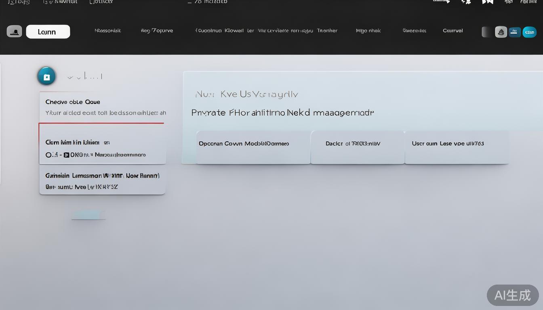Open the Neg Toqurve menu item
This screenshot has width=543, height=310.
[x=157, y=31]
